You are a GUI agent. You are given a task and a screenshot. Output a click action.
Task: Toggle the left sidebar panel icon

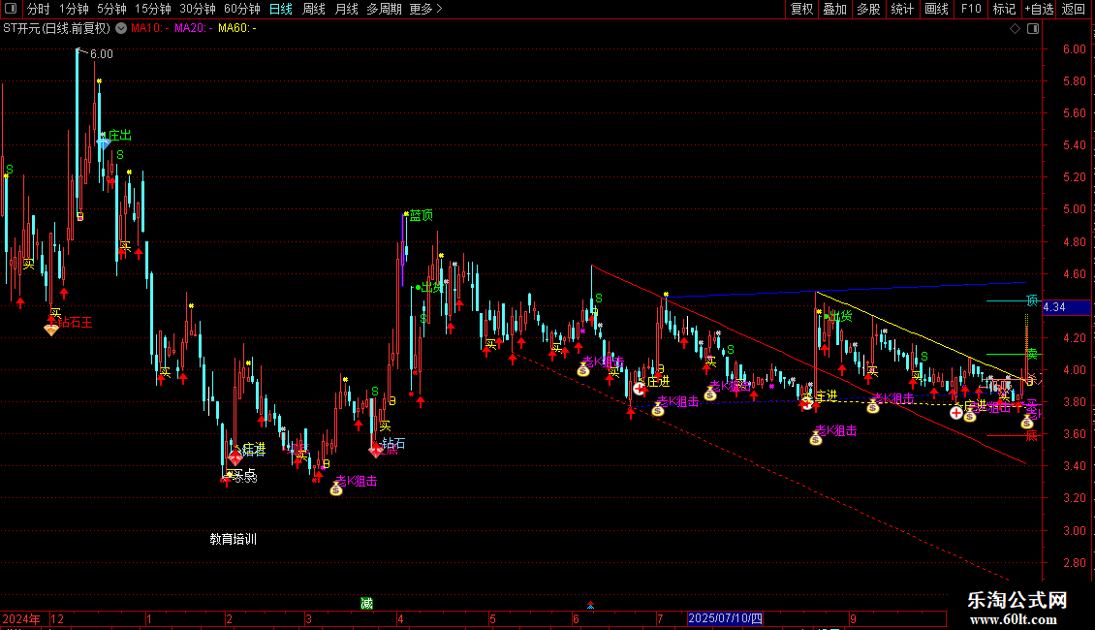(x=11, y=9)
